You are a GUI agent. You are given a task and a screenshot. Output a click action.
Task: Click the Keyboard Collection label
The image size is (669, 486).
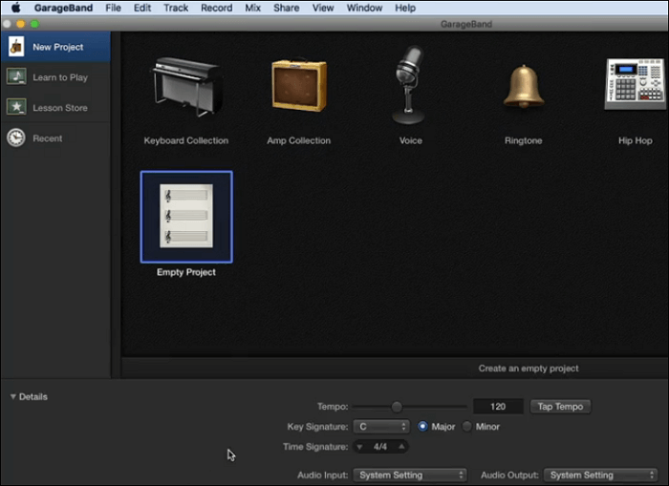tap(186, 140)
